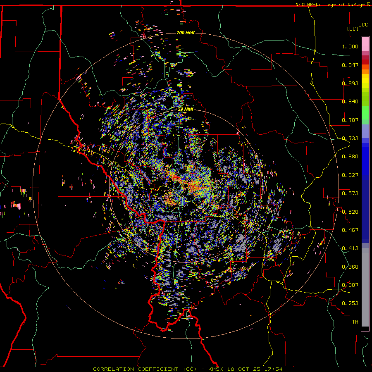Click the radar site center of the range rings
The height and width of the screenshot is (372, 372).
186,186
